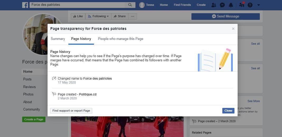Screen dimensions: 282x137
Task: Open Reviews in the page sidebar
Action: click(29, 87)
